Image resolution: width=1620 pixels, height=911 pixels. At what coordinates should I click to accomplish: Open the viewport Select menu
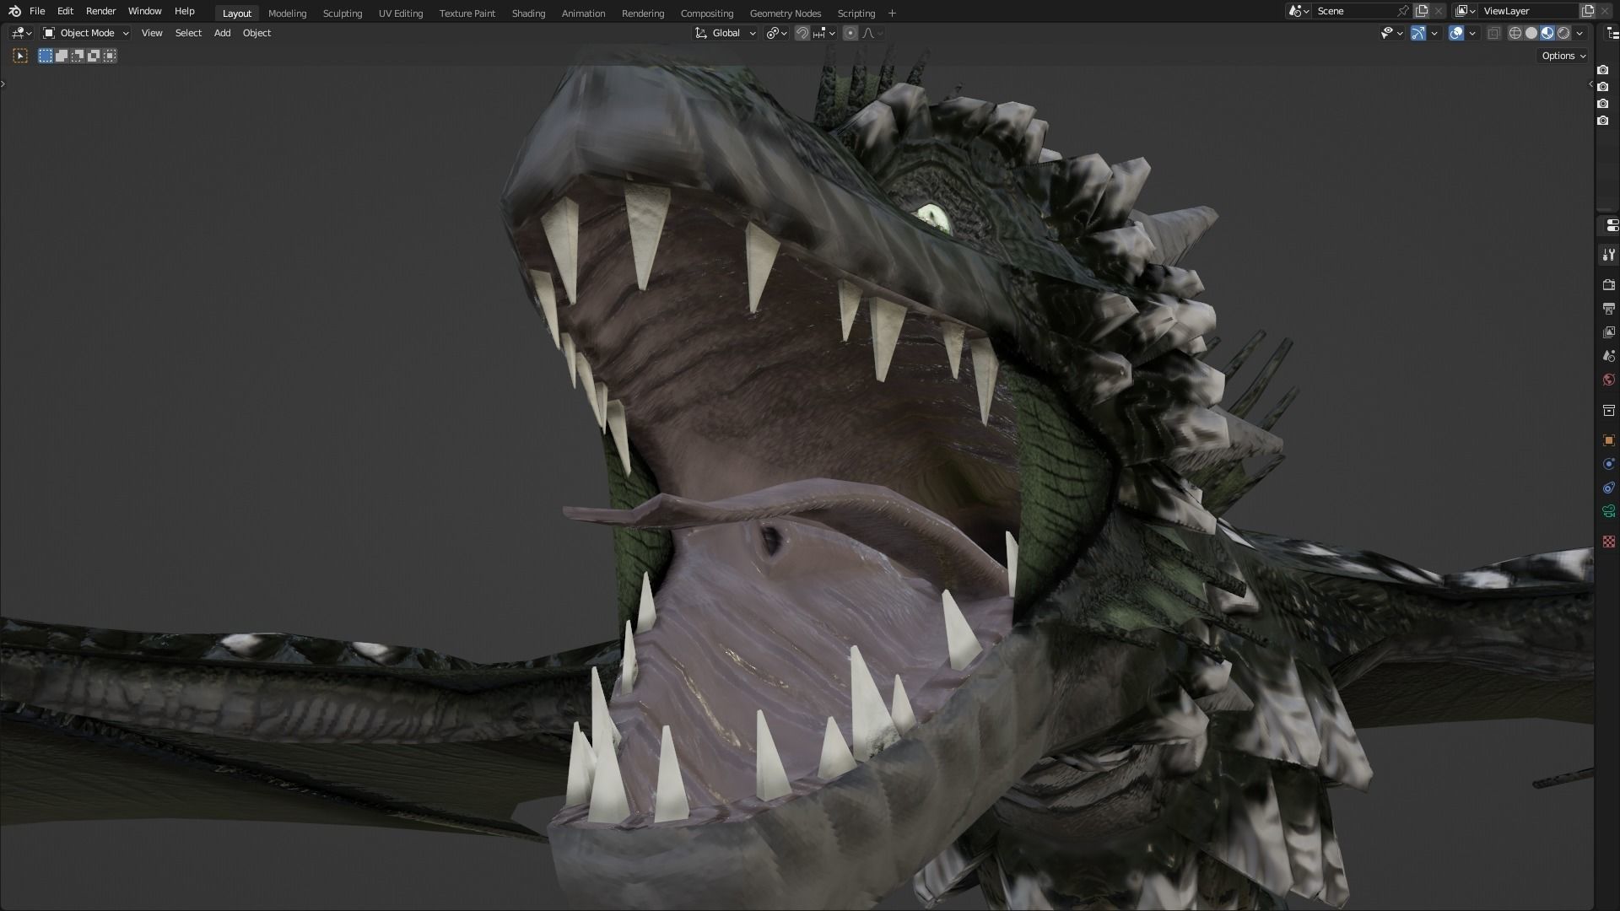[x=188, y=33]
